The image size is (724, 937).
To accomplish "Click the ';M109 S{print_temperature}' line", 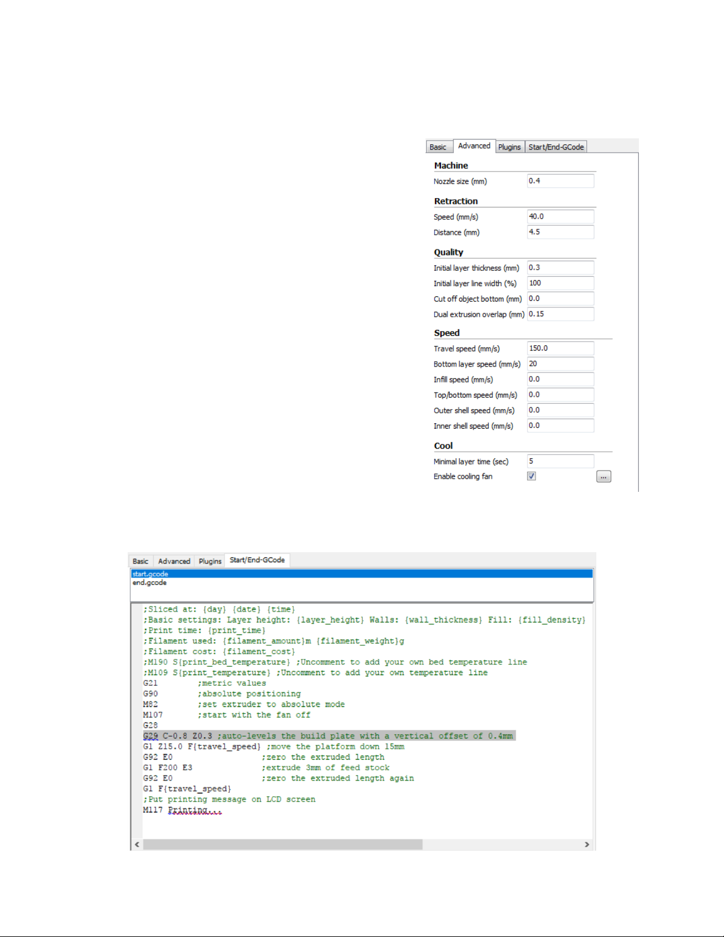I will [315, 673].
